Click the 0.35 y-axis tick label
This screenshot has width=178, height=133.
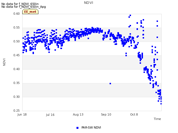[17, 83]
